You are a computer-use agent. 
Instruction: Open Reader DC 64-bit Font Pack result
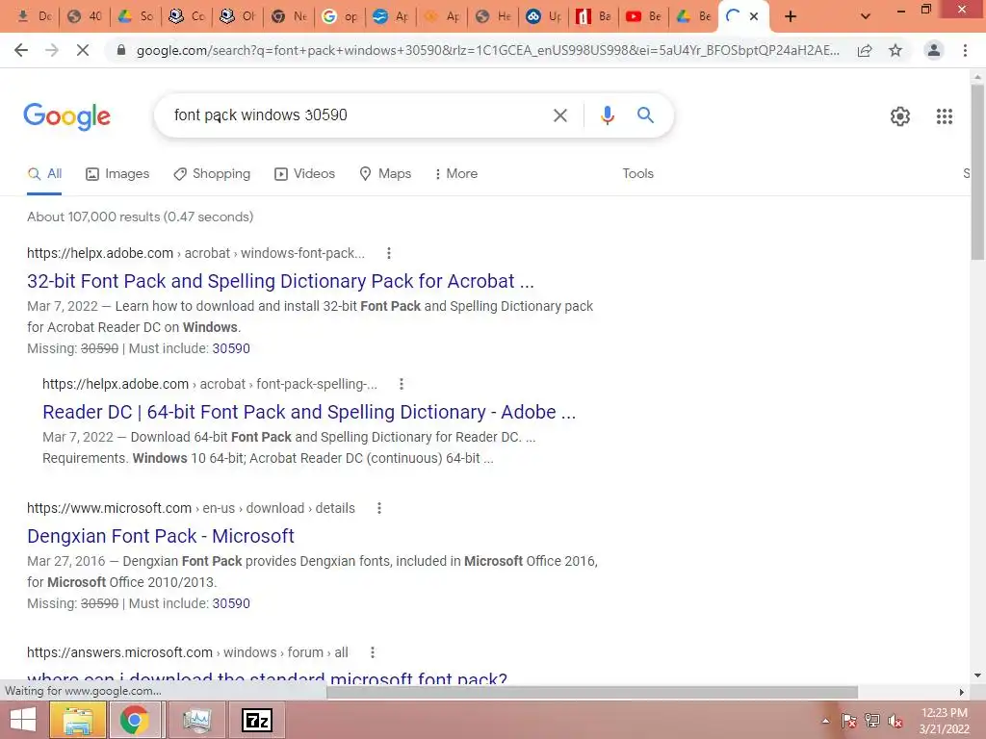(309, 412)
